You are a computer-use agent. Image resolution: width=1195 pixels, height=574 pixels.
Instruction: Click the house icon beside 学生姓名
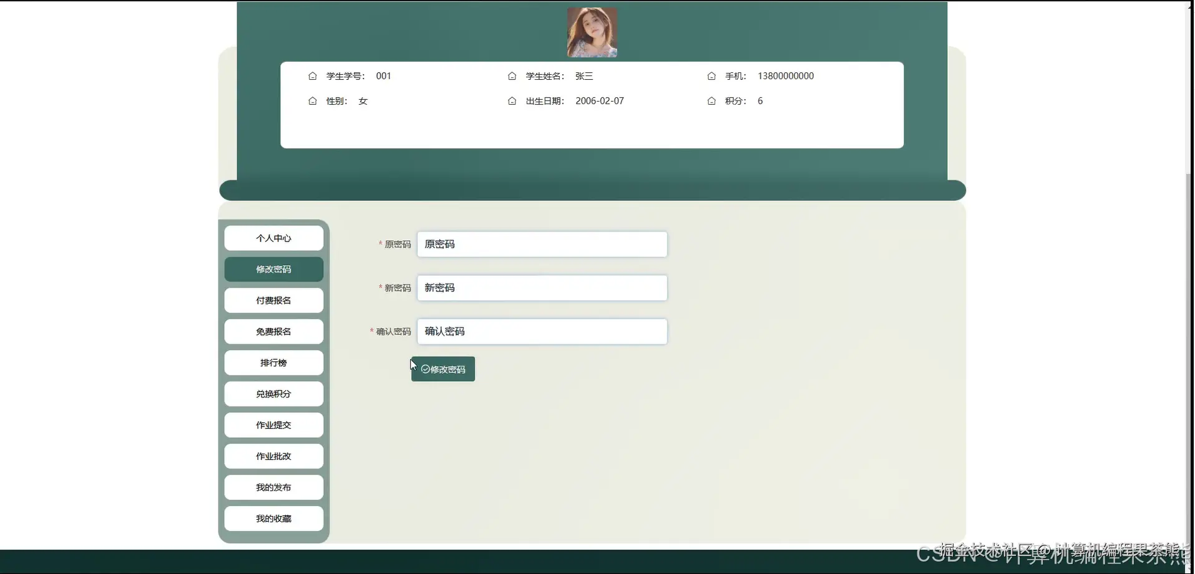pyautogui.click(x=512, y=76)
